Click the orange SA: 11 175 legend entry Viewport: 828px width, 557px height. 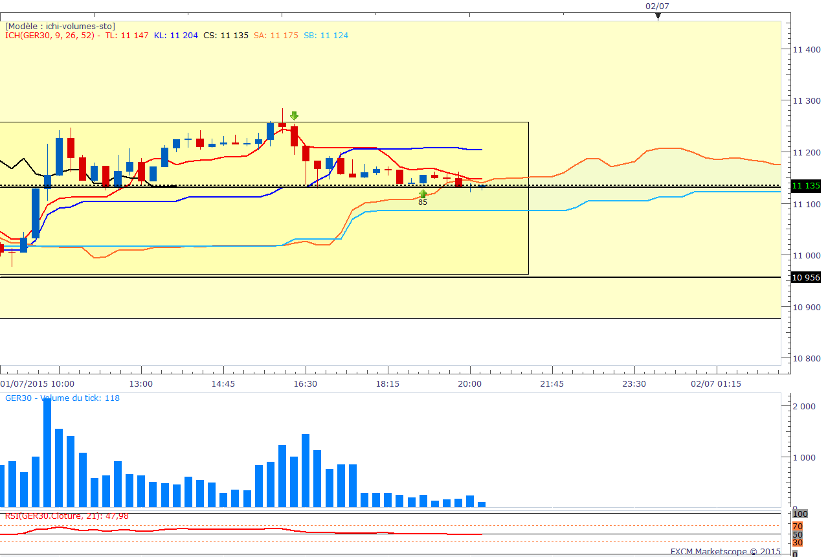click(x=276, y=36)
